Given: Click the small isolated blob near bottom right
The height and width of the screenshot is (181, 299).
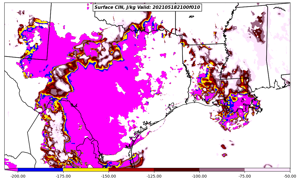Looking at the screenshot, I should (x=225, y=155).
